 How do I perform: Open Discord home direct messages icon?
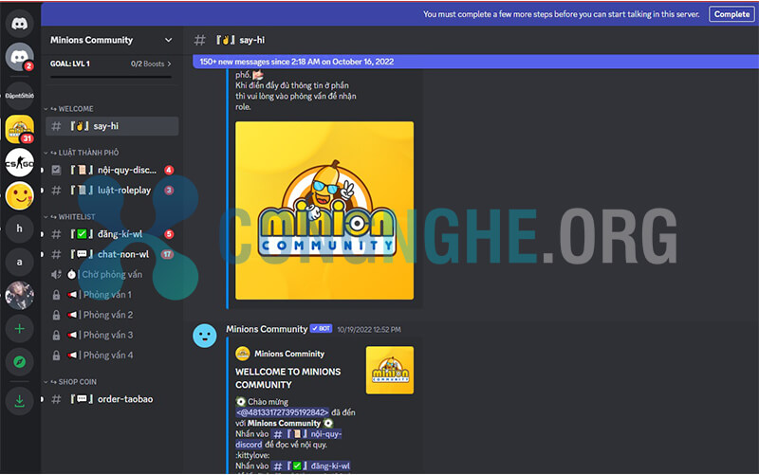[19, 23]
